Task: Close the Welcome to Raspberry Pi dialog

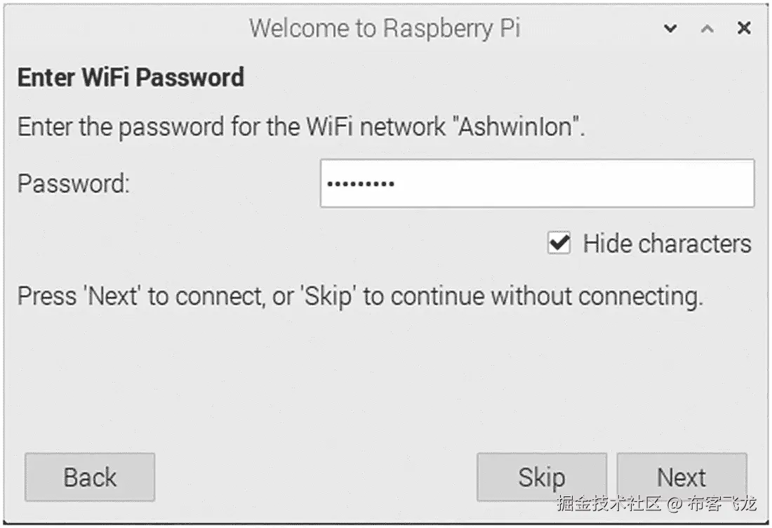Action: 744,29
